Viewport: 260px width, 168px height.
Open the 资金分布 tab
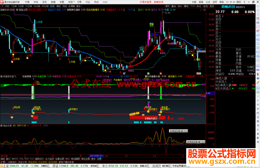coord(22,162)
